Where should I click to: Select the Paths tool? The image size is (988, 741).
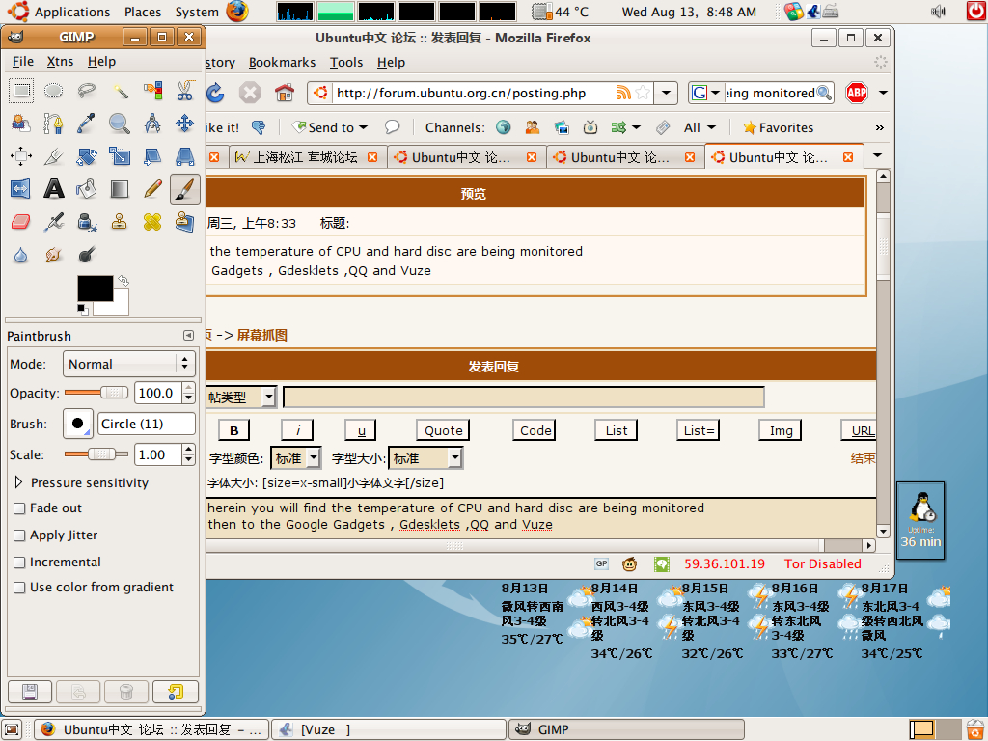(54, 123)
